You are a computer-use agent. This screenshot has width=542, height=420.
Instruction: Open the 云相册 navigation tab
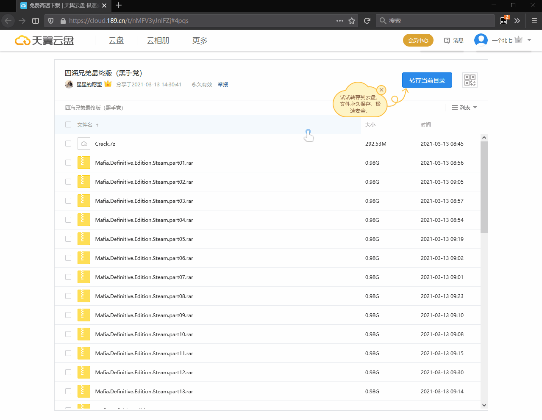tap(158, 40)
